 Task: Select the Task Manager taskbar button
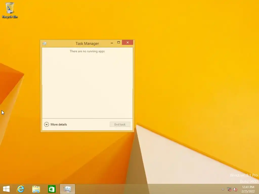(x=67, y=189)
